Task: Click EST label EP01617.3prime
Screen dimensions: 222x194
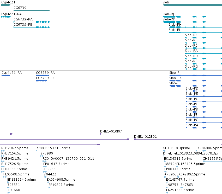Action: pos(56,164)
